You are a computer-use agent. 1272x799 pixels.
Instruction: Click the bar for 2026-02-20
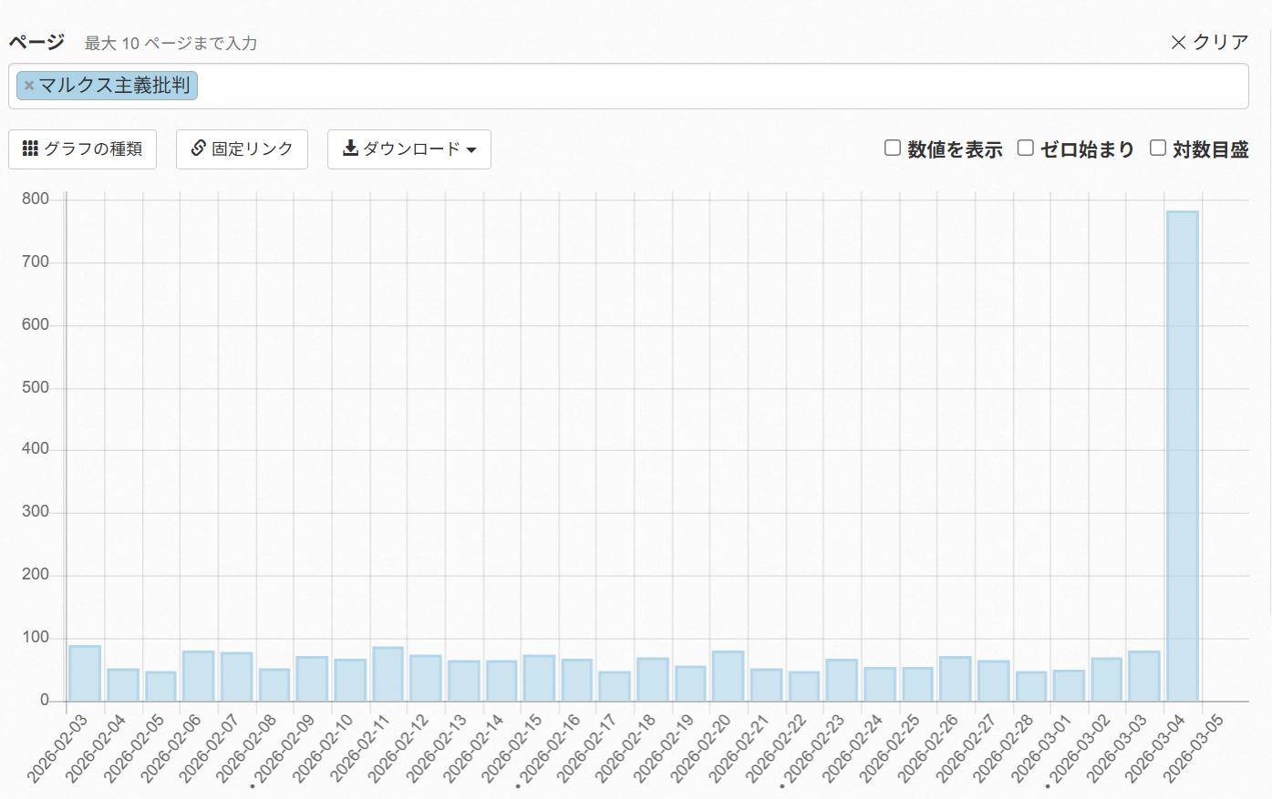(728, 676)
